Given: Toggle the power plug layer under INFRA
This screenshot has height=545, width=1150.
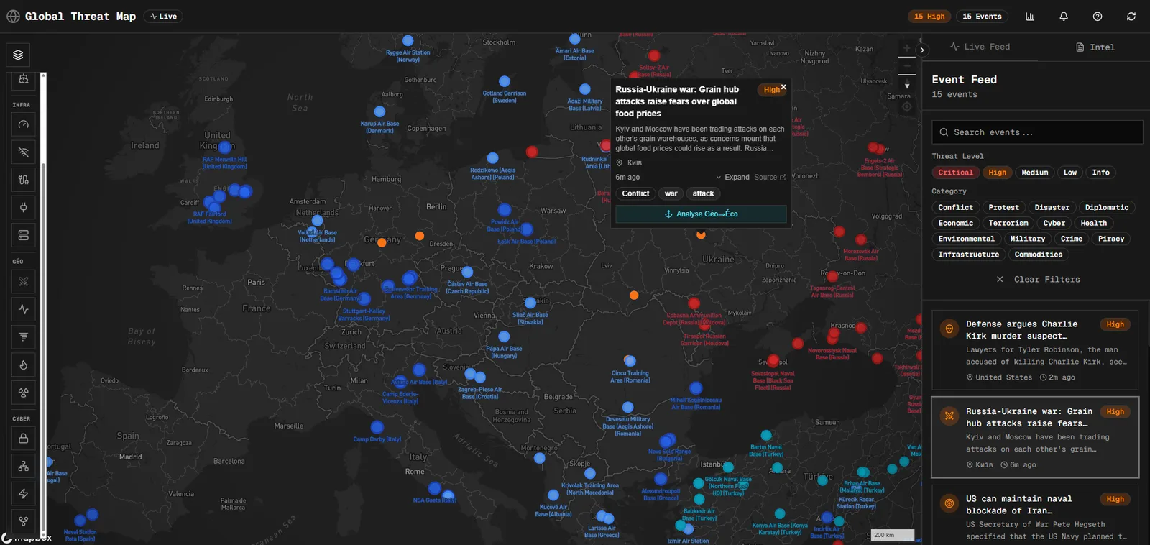Looking at the screenshot, I should [x=24, y=207].
